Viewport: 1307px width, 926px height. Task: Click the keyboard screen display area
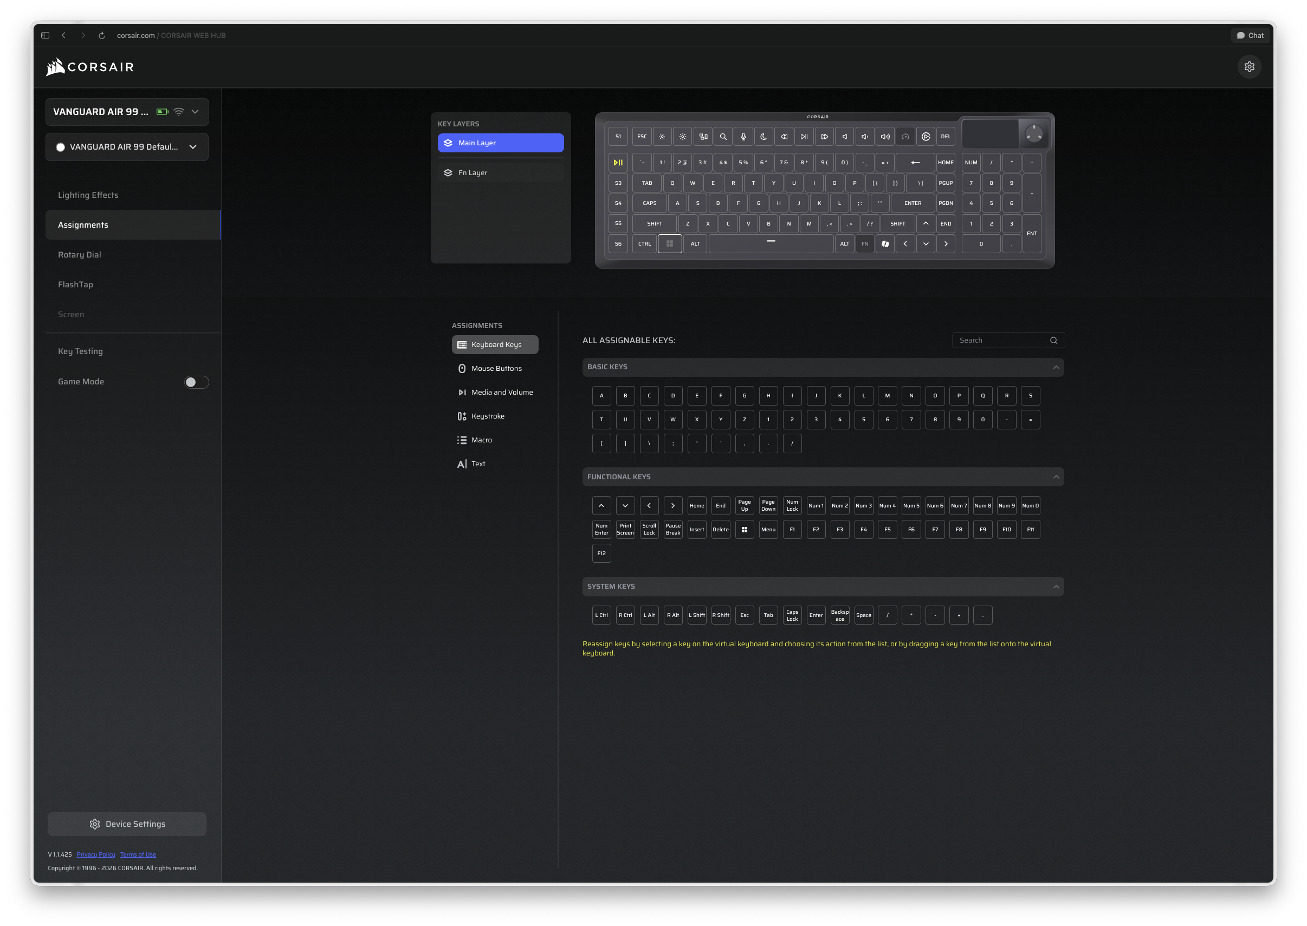(x=989, y=133)
